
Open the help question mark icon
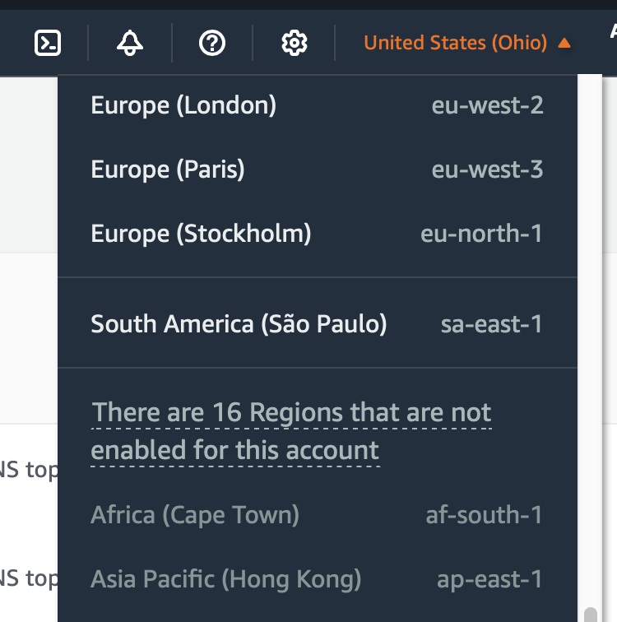212,42
